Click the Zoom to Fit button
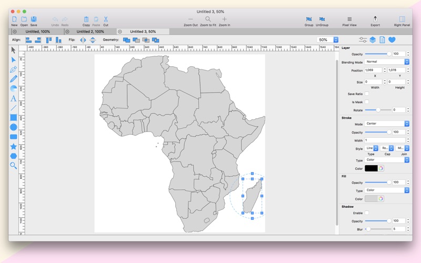421x263 pixels. (208, 20)
